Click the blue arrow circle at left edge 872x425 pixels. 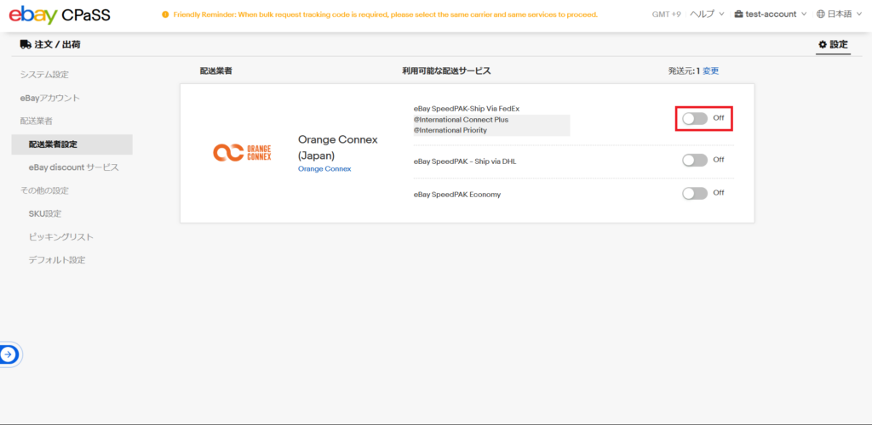click(x=9, y=354)
